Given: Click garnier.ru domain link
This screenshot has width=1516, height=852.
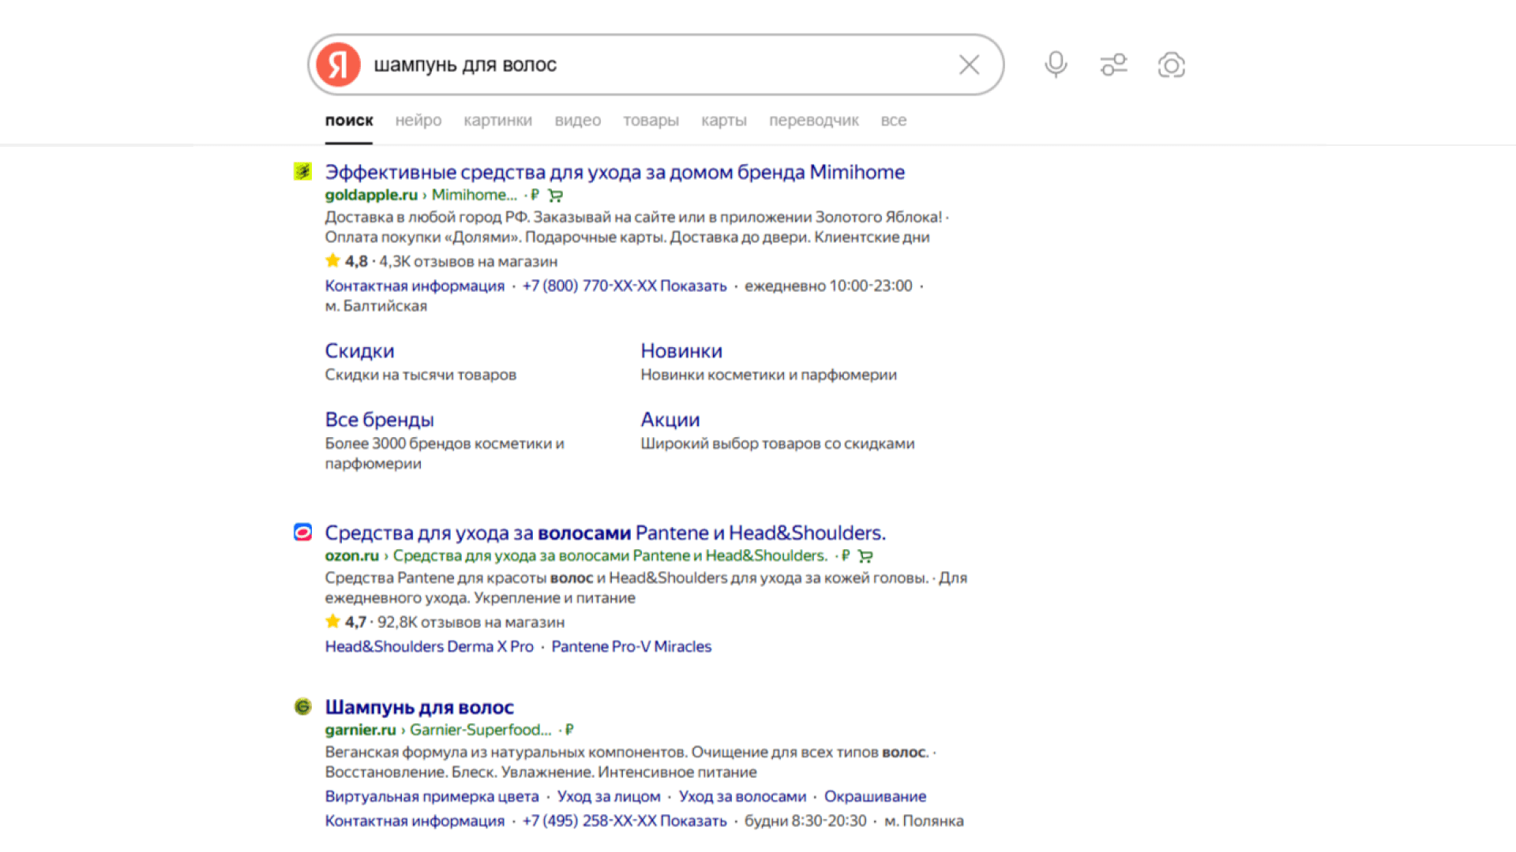Looking at the screenshot, I should click(360, 730).
